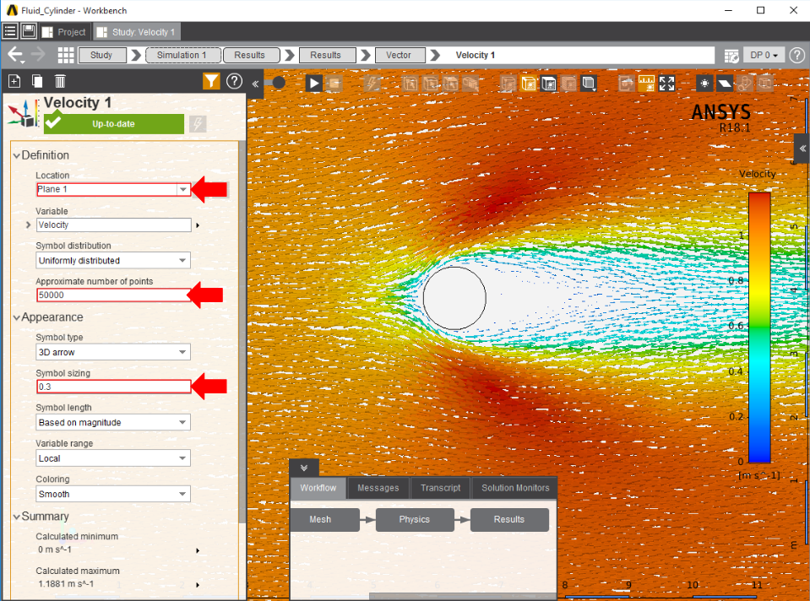Image resolution: width=810 pixels, height=601 pixels.
Task: Click the last dimmed box icon in viewport toolbar
Action: point(765,83)
